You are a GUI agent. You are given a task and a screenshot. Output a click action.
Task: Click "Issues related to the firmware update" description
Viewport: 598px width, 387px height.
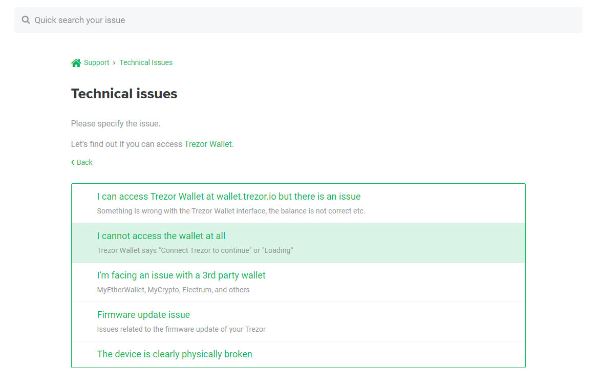(181, 329)
